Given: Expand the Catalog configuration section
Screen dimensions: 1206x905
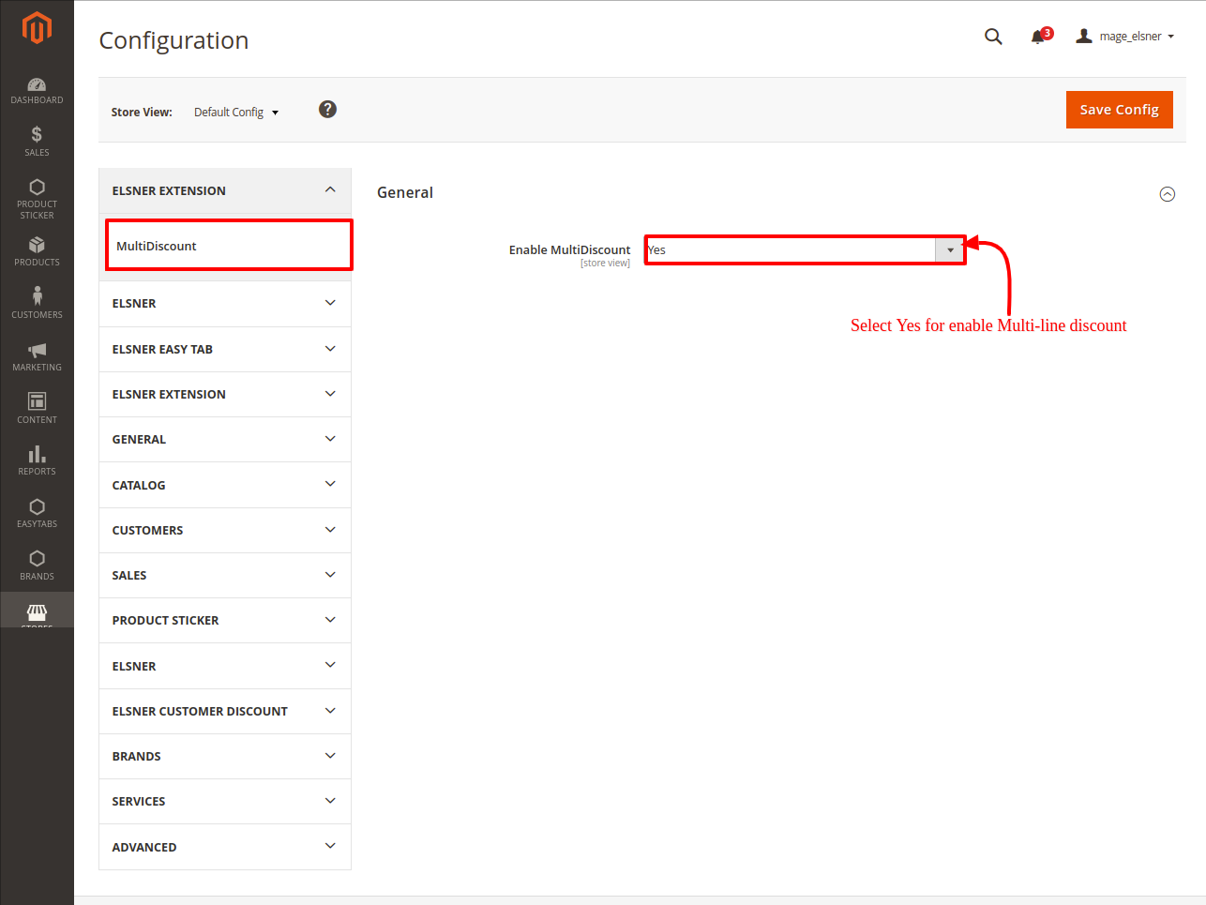Looking at the screenshot, I should tap(224, 485).
